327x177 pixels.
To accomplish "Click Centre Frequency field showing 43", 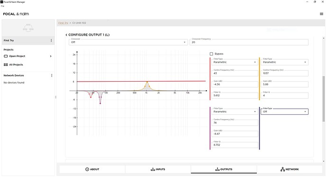I will [235, 73].
